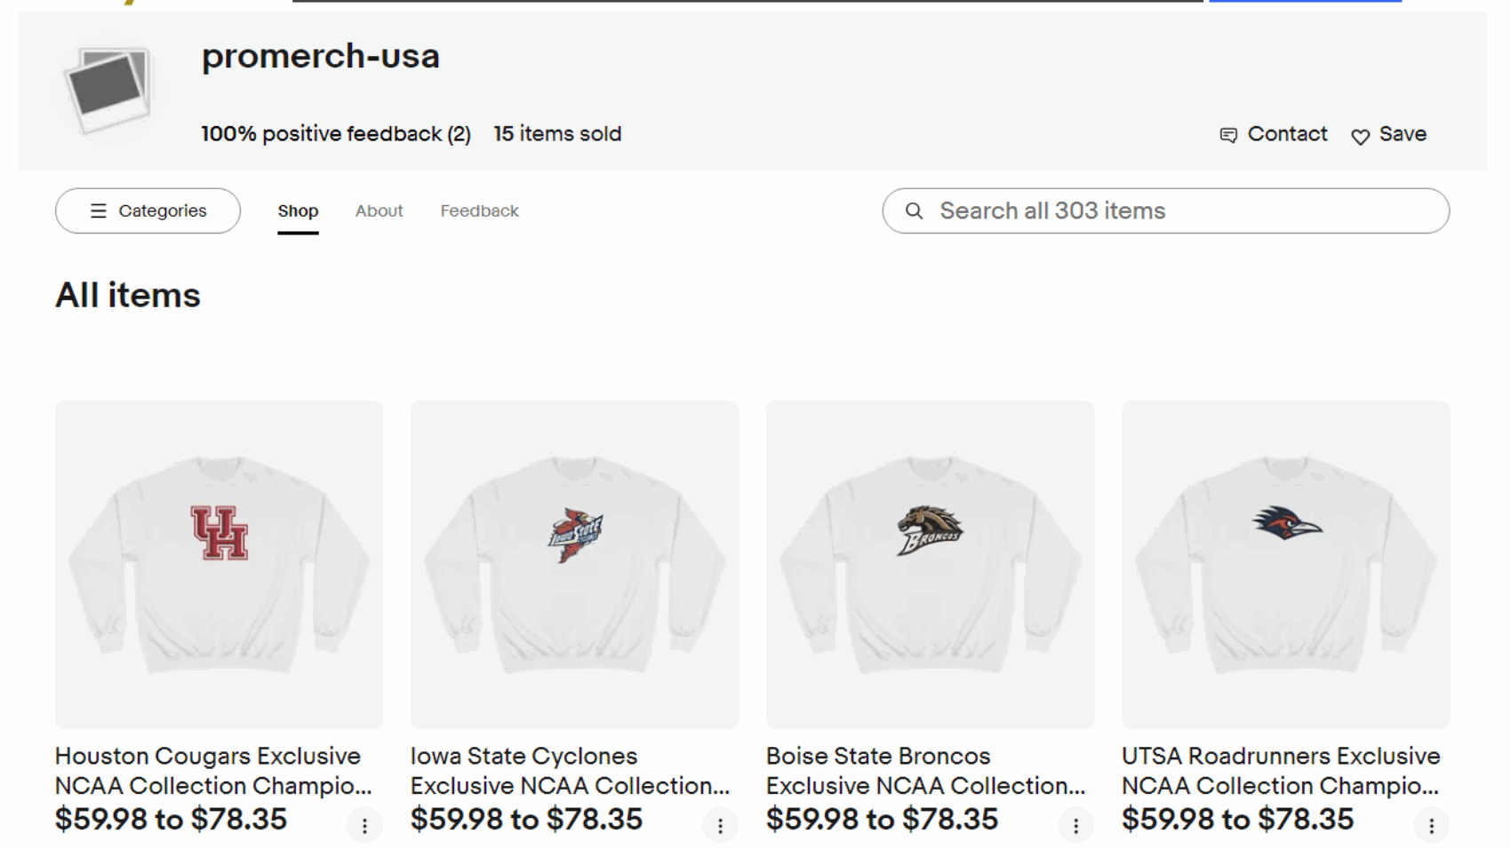Open more options for Houston Cougars item
Screen dimensions: 1511x849
click(364, 826)
